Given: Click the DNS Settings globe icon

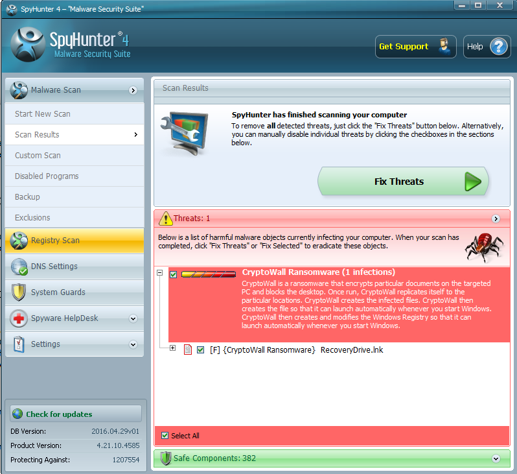Looking at the screenshot, I should point(19,267).
